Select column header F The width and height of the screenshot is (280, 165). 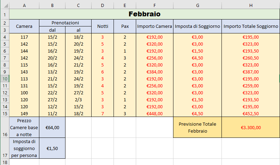click(155, 6)
